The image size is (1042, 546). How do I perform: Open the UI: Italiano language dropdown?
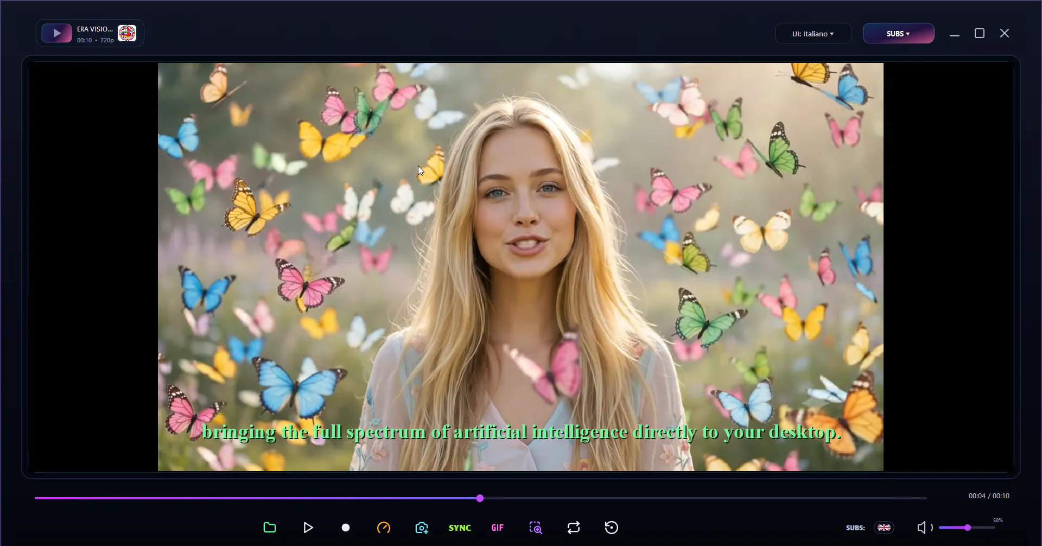tap(813, 34)
